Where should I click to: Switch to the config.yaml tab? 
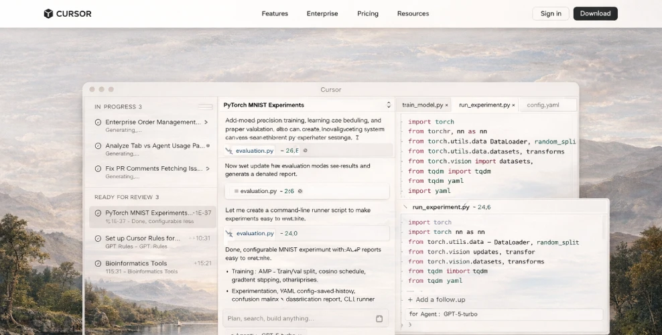click(x=542, y=105)
